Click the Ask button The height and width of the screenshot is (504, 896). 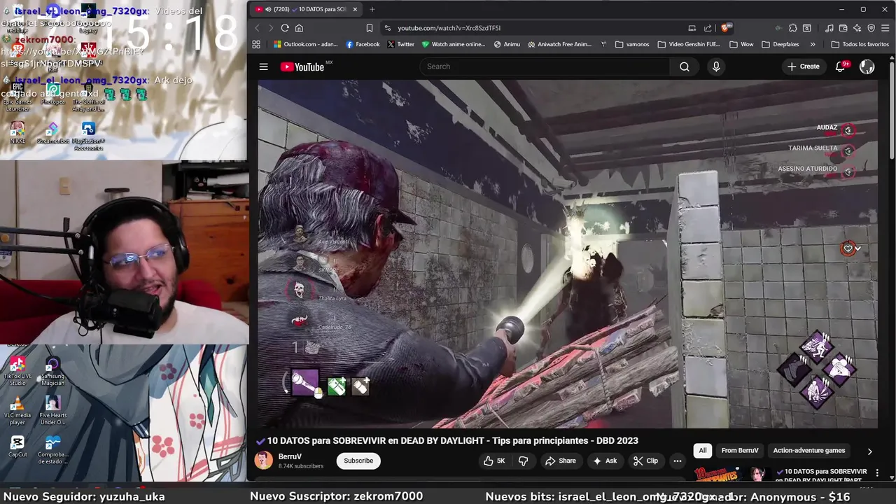click(605, 461)
